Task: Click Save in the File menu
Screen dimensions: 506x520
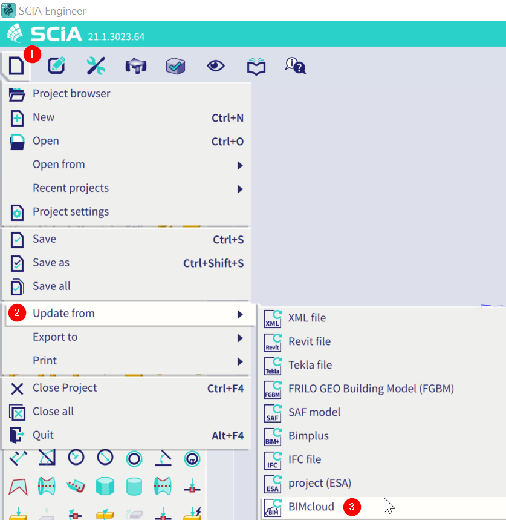Action: pyautogui.click(x=126, y=240)
